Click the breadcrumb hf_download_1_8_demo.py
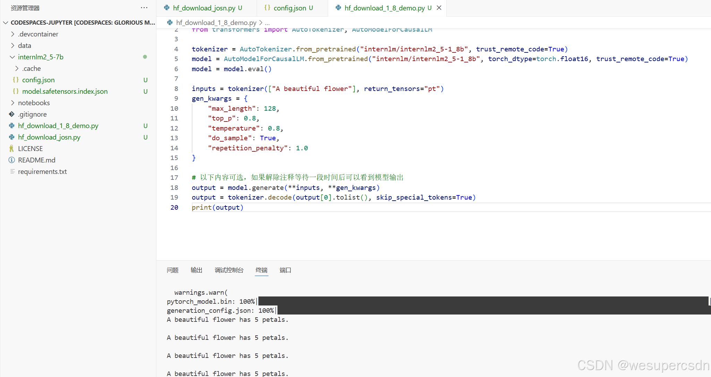 (216, 23)
